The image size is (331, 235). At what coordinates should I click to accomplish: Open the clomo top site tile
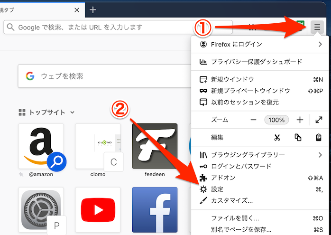tap(98, 146)
